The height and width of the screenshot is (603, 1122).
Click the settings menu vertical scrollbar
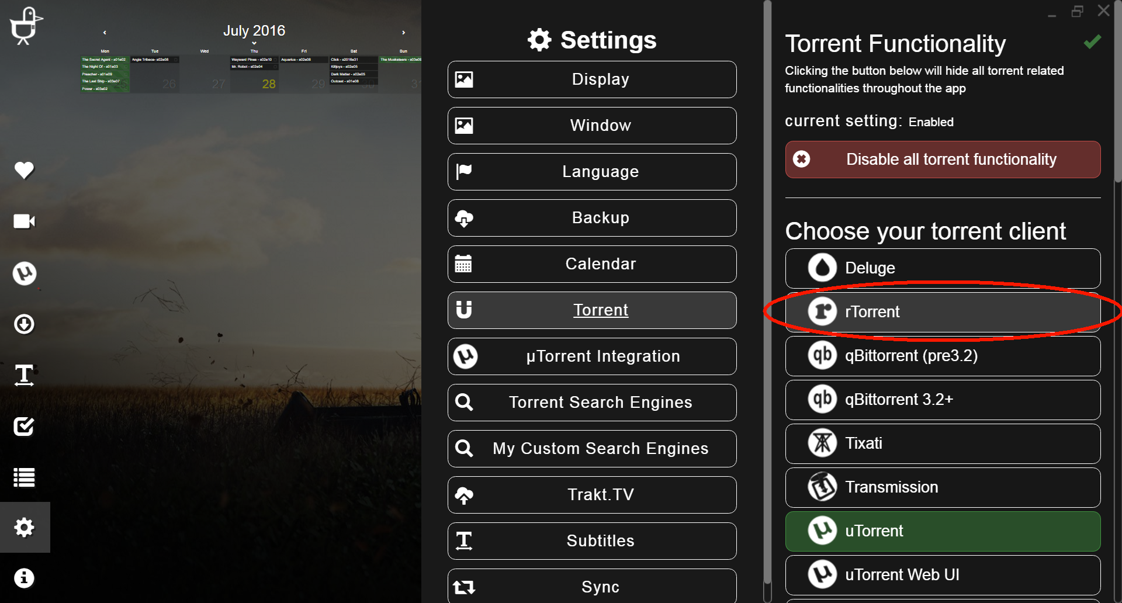coord(767,292)
